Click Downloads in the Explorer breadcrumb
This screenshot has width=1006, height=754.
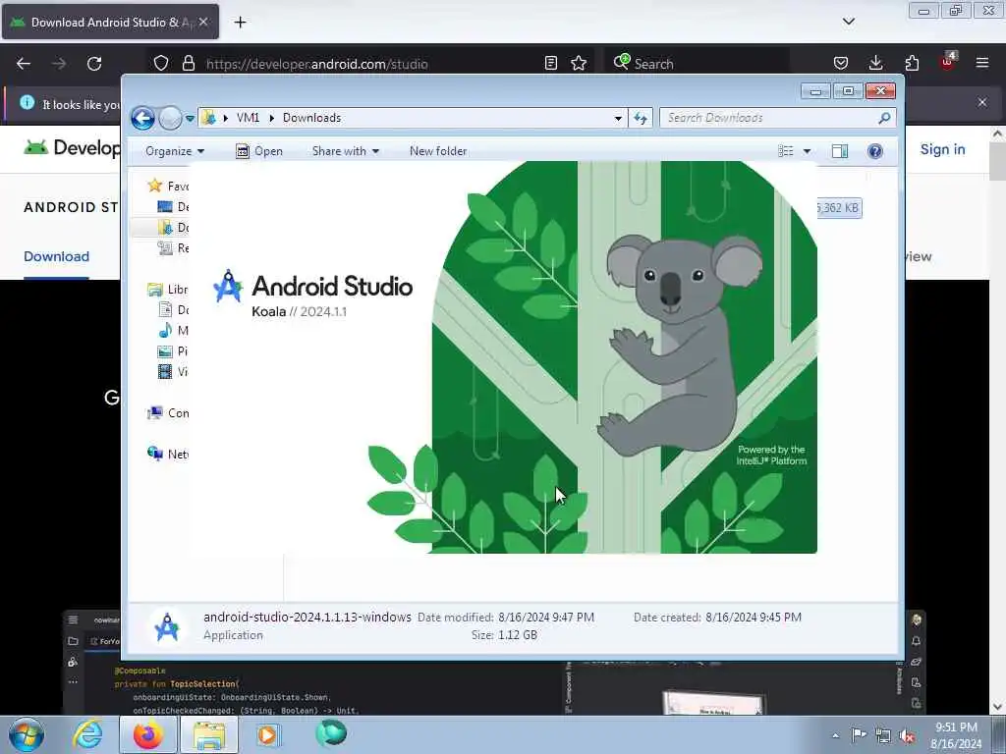click(311, 118)
